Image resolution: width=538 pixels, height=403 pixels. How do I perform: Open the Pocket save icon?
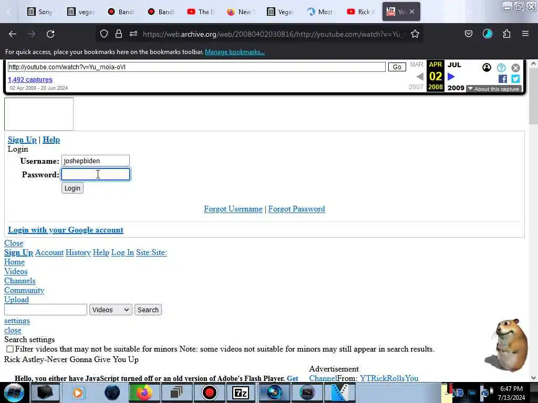click(468, 34)
